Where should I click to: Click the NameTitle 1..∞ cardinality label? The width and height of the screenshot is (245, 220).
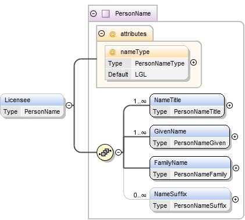click(x=140, y=101)
